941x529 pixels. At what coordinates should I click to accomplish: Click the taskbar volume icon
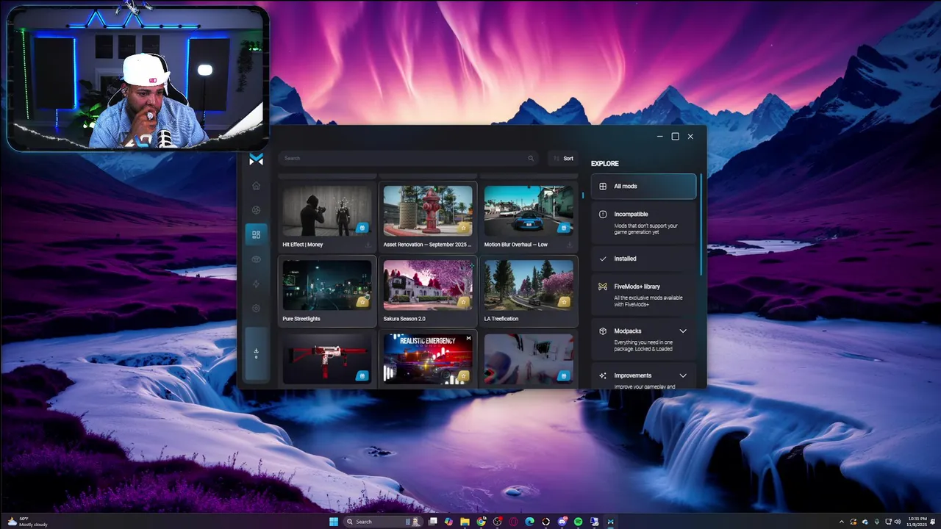click(x=899, y=522)
